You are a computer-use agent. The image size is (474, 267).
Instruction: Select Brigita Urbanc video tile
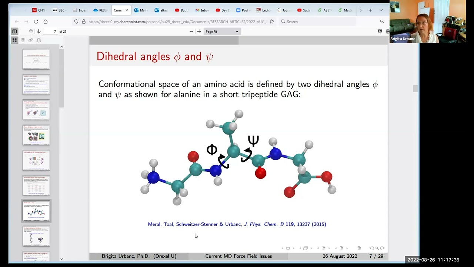pos(428,22)
